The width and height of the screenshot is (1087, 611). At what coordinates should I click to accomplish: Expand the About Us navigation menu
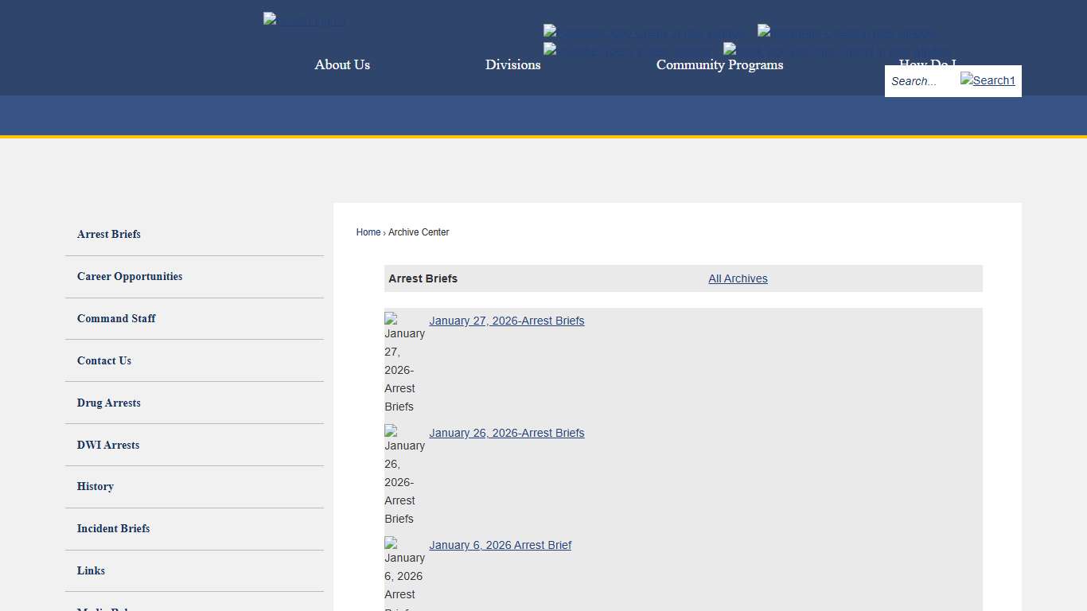pos(342,64)
